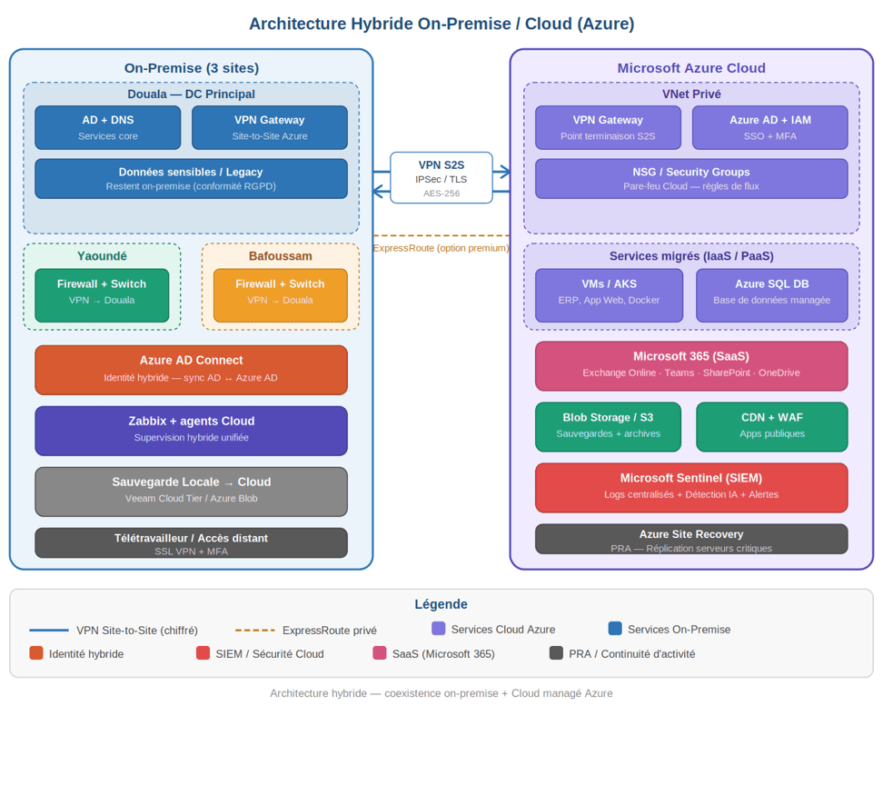The image size is (883, 805).
Task: Click the VMs / AKS box
Action: [x=610, y=295]
